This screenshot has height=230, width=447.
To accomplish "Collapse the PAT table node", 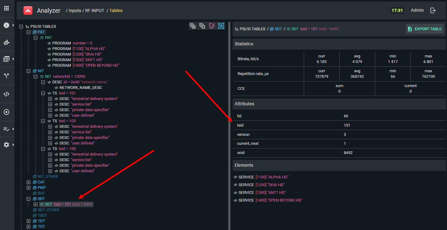I will point(28,32).
